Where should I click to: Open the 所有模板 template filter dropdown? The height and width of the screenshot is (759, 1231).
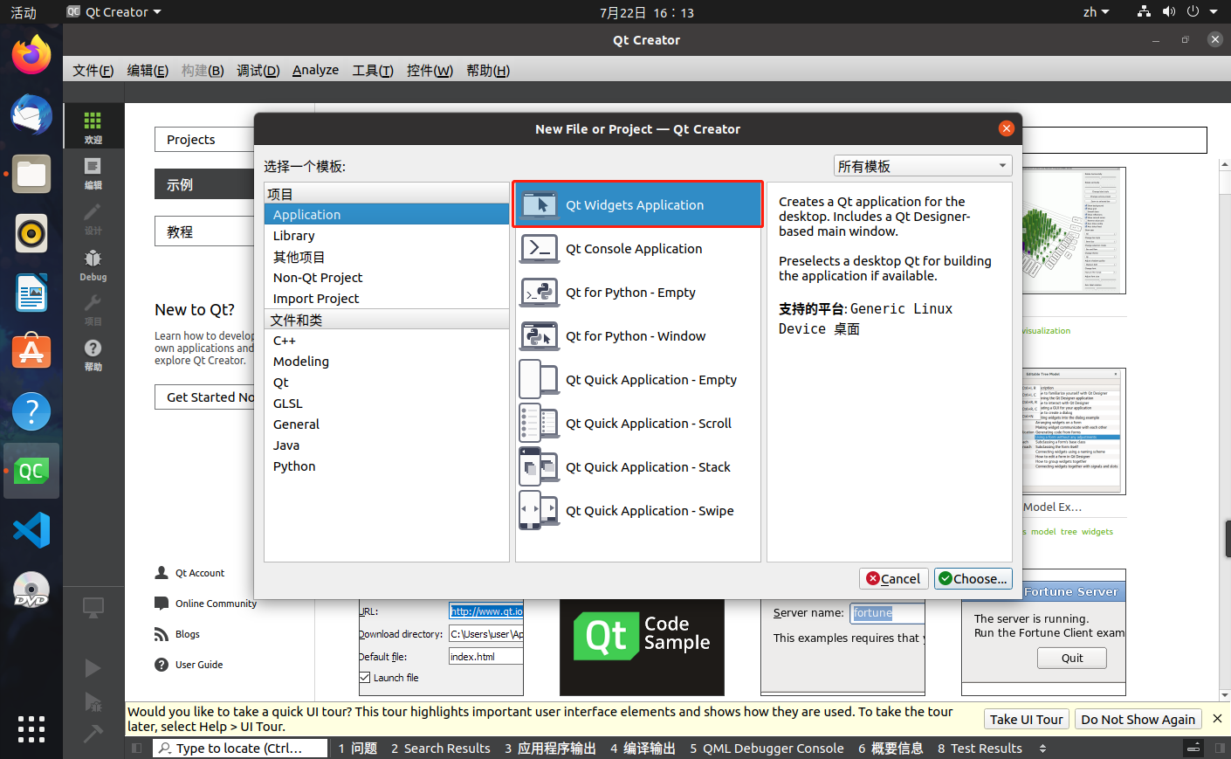923,166
